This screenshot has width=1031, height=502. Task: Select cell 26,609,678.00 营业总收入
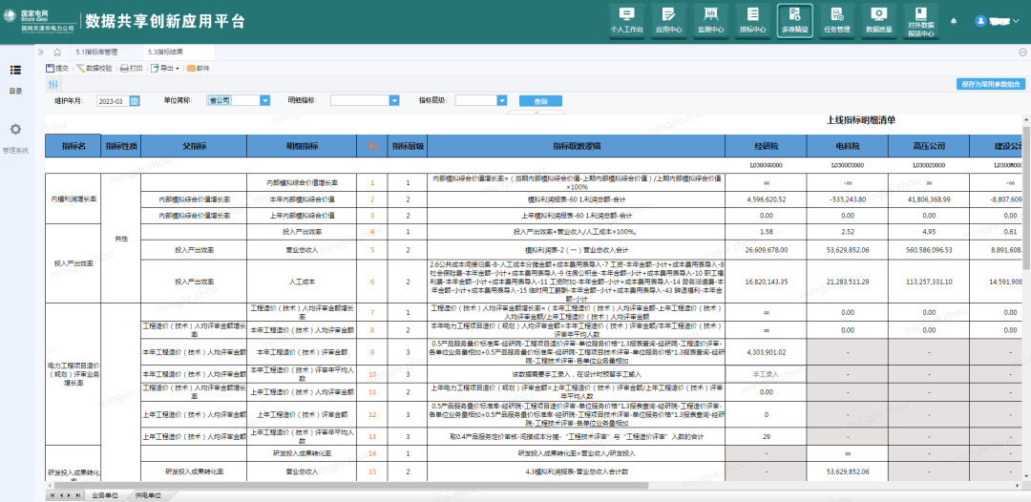(767, 250)
